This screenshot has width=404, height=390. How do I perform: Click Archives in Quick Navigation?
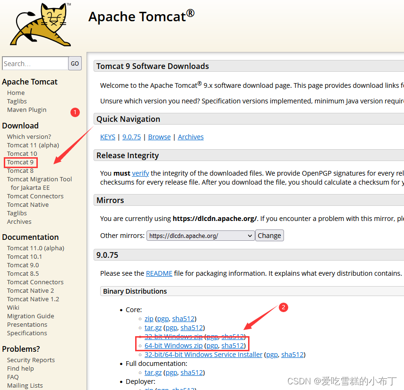(191, 137)
